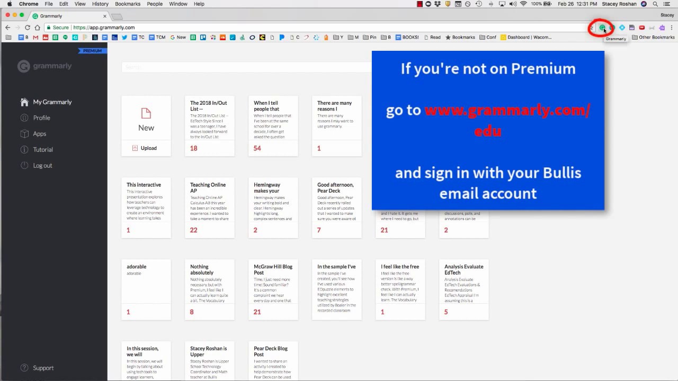Viewport: 678px width, 381px height.
Task: Click the document search field
Action: click(247, 67)
